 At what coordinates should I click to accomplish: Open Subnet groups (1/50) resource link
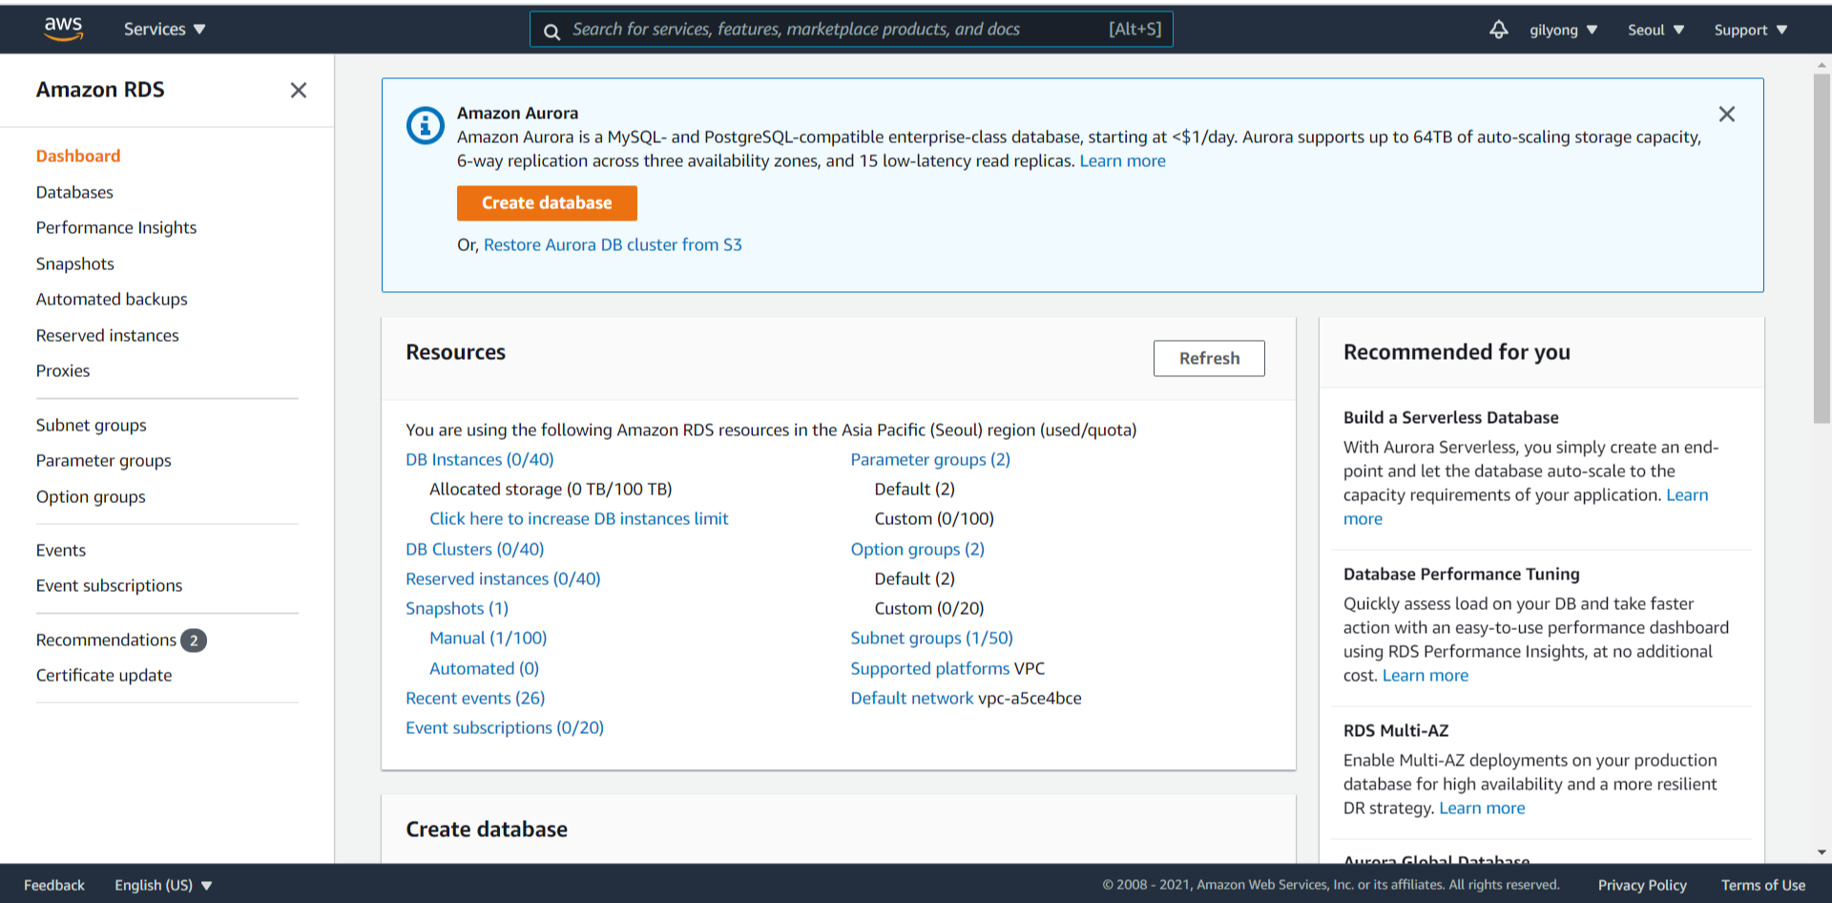pos(932,638)
